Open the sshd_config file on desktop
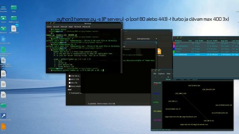Image resolution: width=239 pixels, height=134 pixels. (14, 29)
